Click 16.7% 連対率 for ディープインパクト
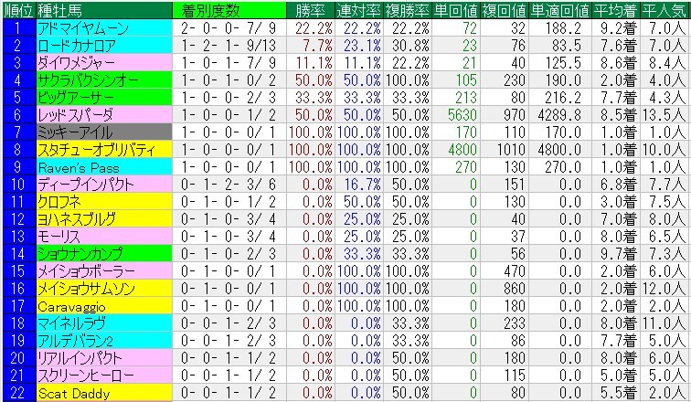The height and width of the screenshot is (402, 691). pyautogui.click(x=362, y=185)
